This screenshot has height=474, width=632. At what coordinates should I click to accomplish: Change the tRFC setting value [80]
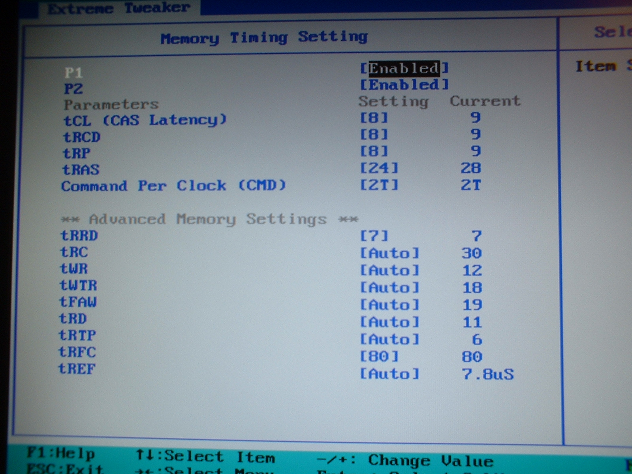[379, 357]
